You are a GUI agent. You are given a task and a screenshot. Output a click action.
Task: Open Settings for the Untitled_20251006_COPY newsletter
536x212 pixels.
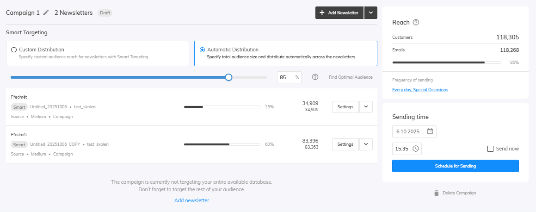coord(345,144)
